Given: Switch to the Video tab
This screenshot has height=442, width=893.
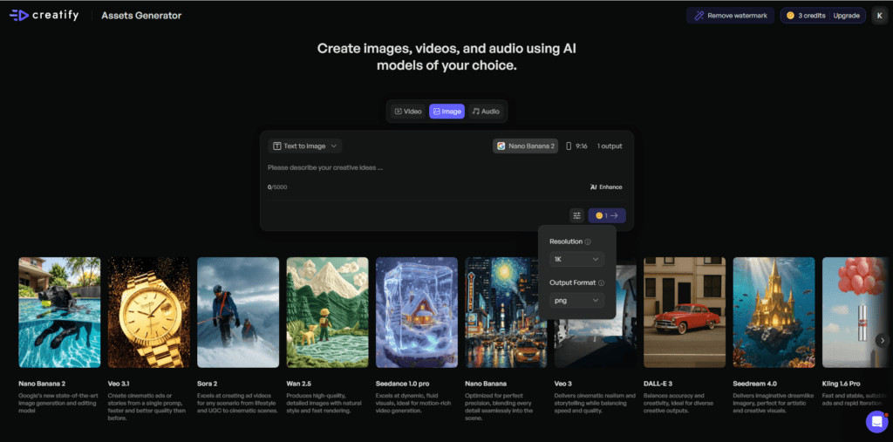Looking at the screenshot, I should pos(408,112).
